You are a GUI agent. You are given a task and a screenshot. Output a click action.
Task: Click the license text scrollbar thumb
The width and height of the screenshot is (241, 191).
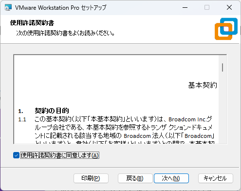[222, 67]
